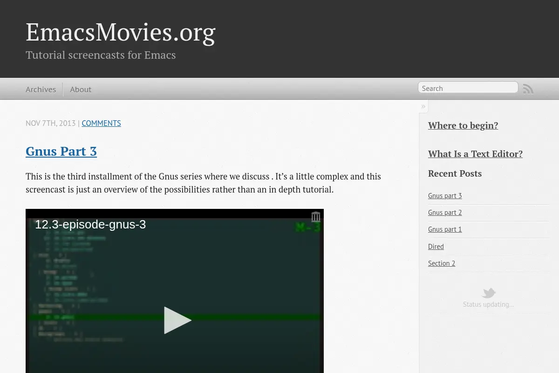
Task: Open the Archives menu item
Action: (x=41, y=90)
